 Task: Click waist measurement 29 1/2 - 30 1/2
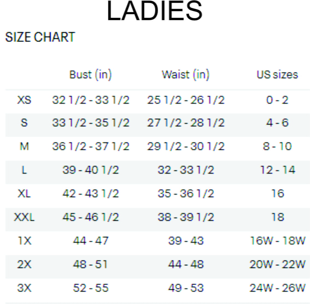pos(186,147)
